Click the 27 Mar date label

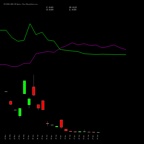pyautogui.click(x=19, y=137)
